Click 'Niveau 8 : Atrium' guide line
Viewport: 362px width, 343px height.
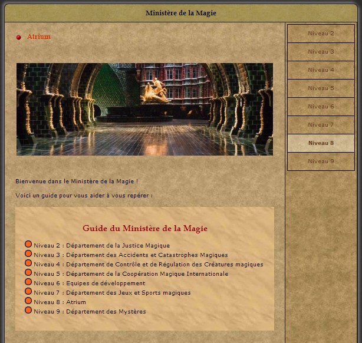tap(60, 302)
